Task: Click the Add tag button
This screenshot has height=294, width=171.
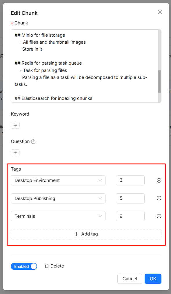Action: point(86,234)
